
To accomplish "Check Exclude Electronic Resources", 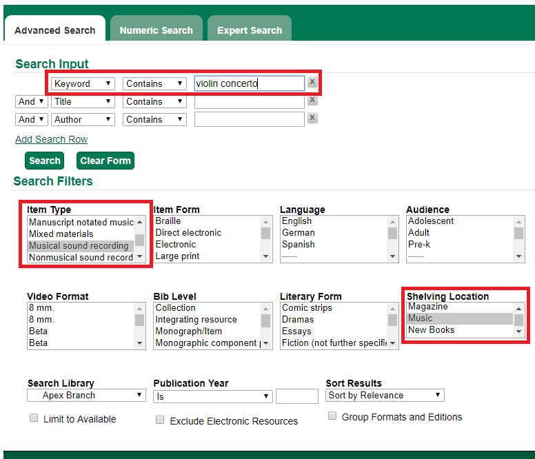I will pos(160,420).
